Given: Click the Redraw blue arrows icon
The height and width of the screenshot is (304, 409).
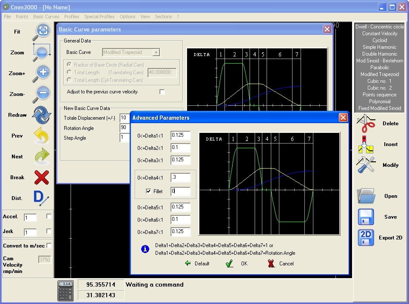Looking at the screenshot, I should [x=42, y=115].
